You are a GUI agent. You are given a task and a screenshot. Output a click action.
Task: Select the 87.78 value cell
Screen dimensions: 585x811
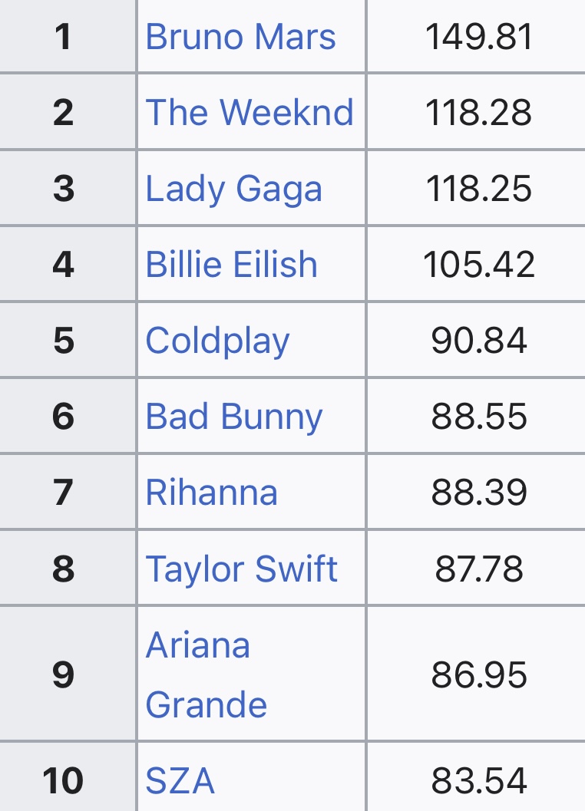pyautogui.click(x=479, y=569)
